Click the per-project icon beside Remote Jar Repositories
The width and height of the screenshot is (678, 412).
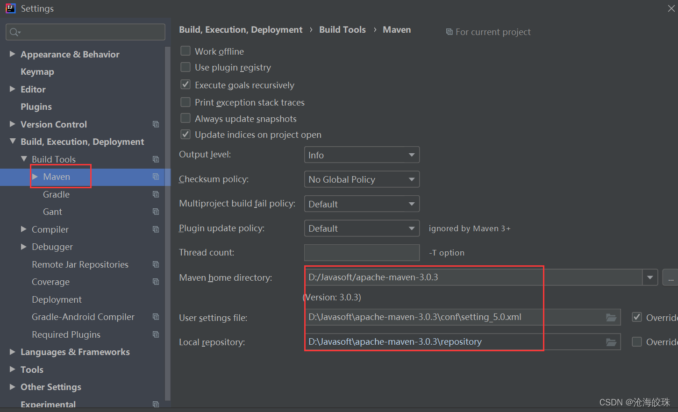(156, 264)
